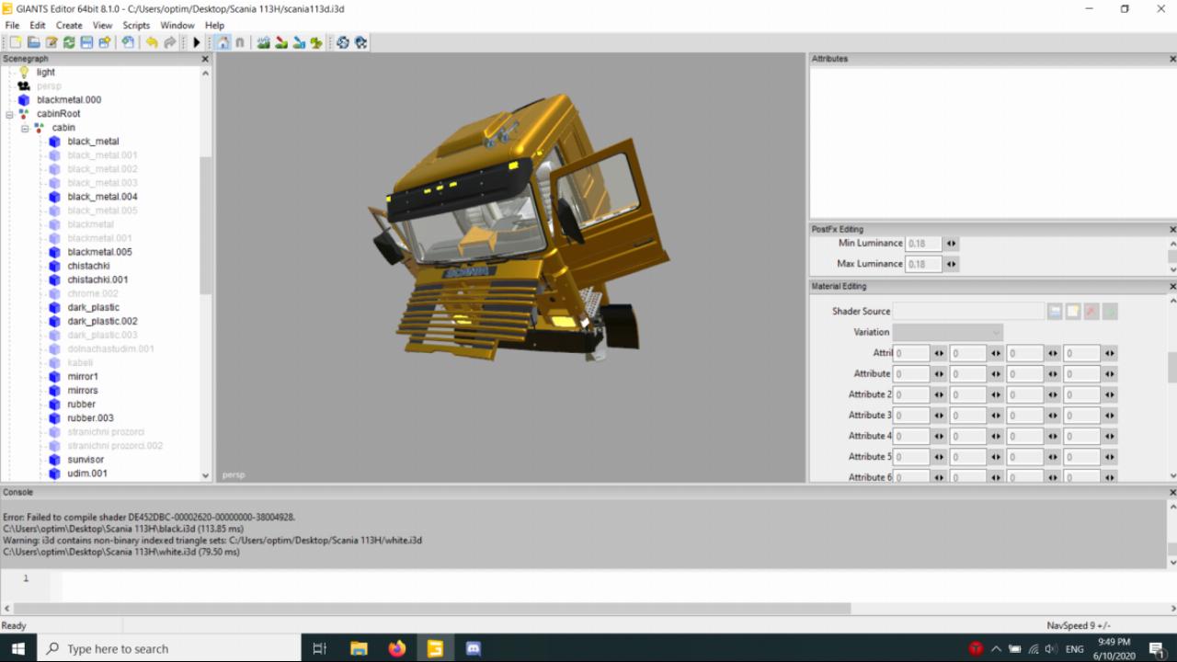Click the Import document toolbar icon
Screen dimensions: 1177x662
[128, 42]
